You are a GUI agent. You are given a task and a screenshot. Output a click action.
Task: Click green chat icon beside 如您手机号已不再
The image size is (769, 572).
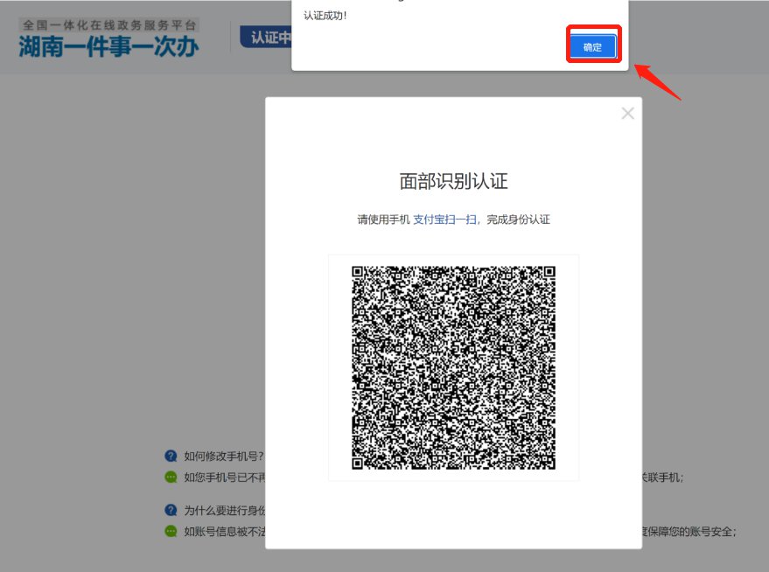(x=171, y=477)
